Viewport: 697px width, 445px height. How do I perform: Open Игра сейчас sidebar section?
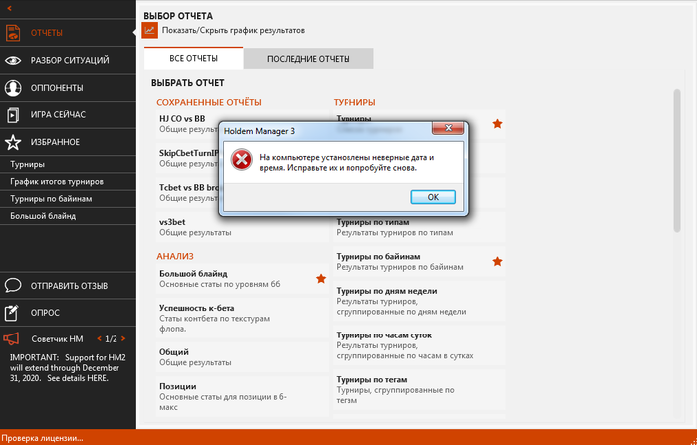click(68, 115)
